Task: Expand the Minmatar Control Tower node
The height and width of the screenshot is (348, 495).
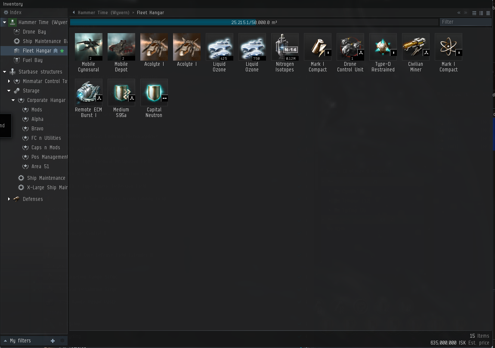Action: [9, 81]
